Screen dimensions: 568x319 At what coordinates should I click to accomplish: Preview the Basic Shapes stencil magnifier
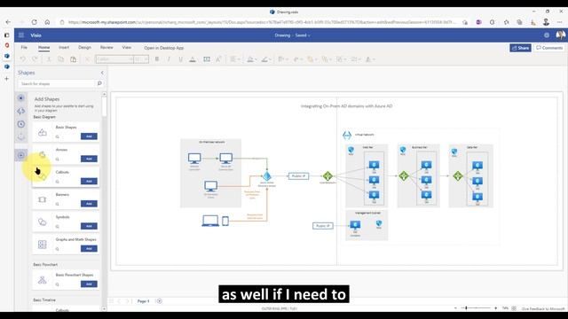(x=57, y=136)
